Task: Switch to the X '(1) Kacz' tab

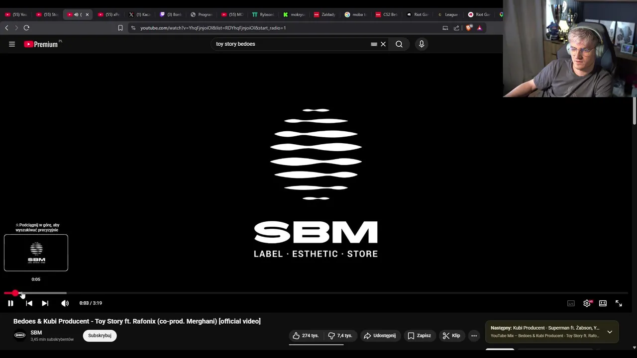Action: (139, 14)
